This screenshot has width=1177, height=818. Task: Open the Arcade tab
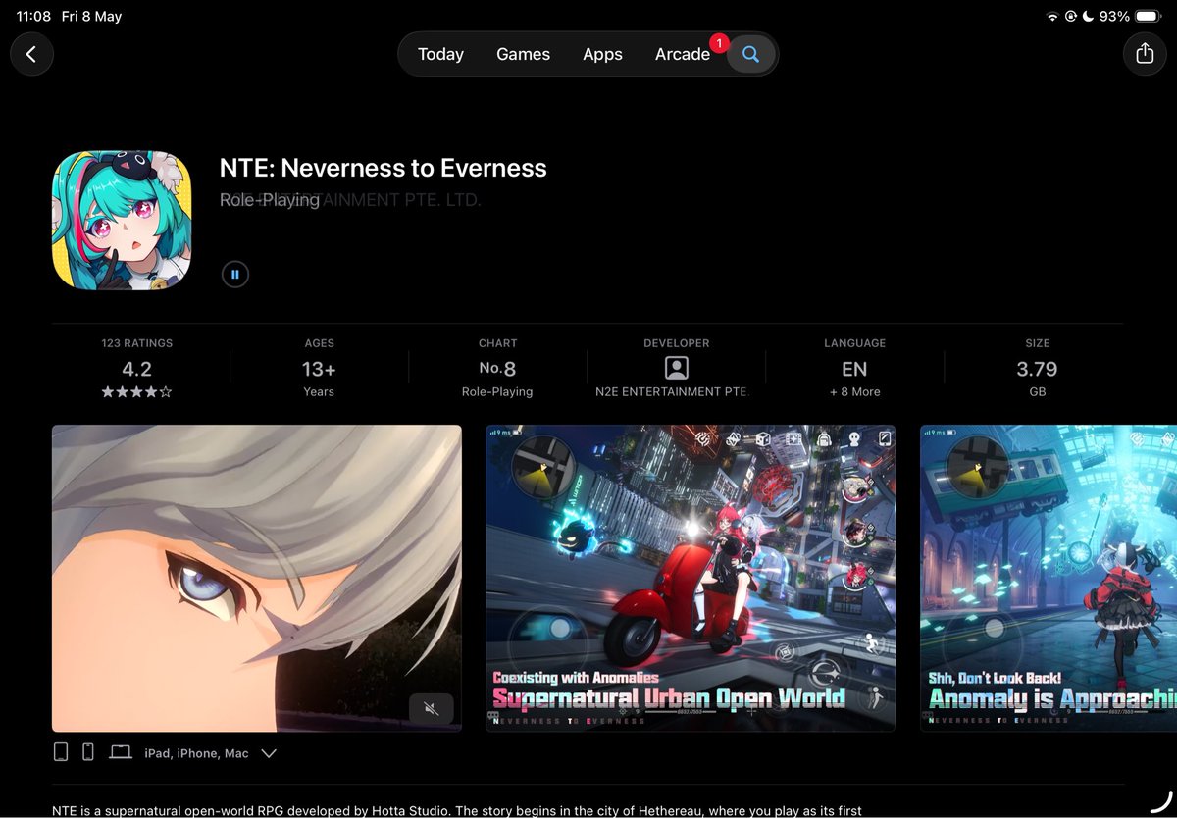682,54
